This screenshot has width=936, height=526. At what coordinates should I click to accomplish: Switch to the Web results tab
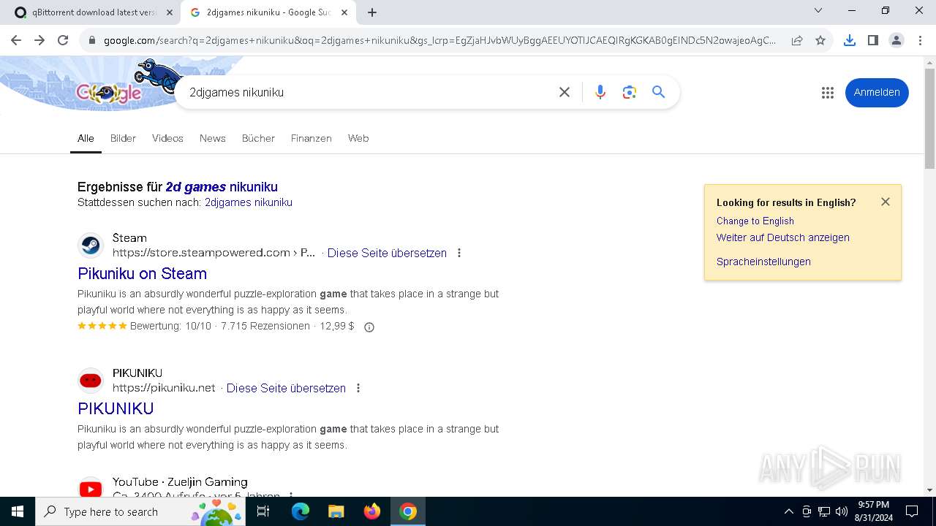click(x=358, y=138)
